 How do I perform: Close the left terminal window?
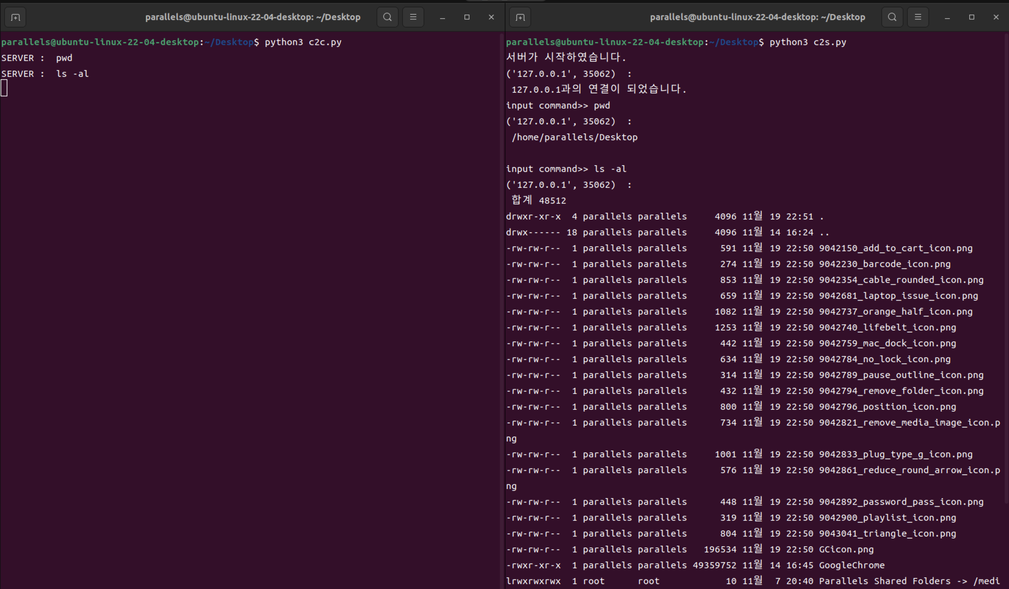tap(491, 17)
